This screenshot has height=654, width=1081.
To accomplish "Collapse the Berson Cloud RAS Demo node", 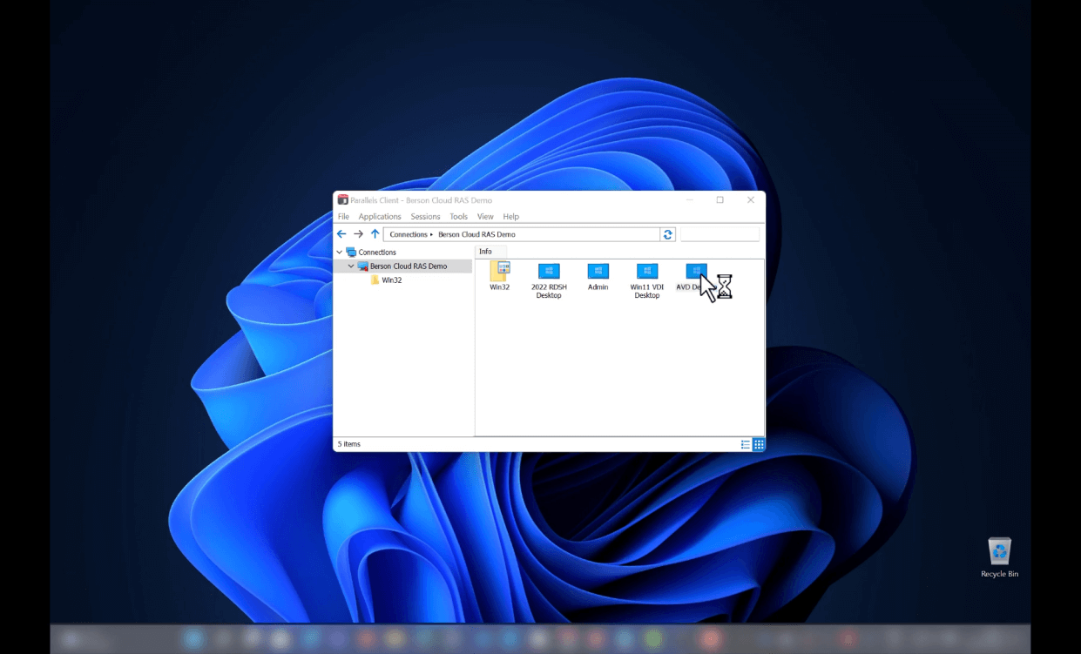I will tap(351, 266).
